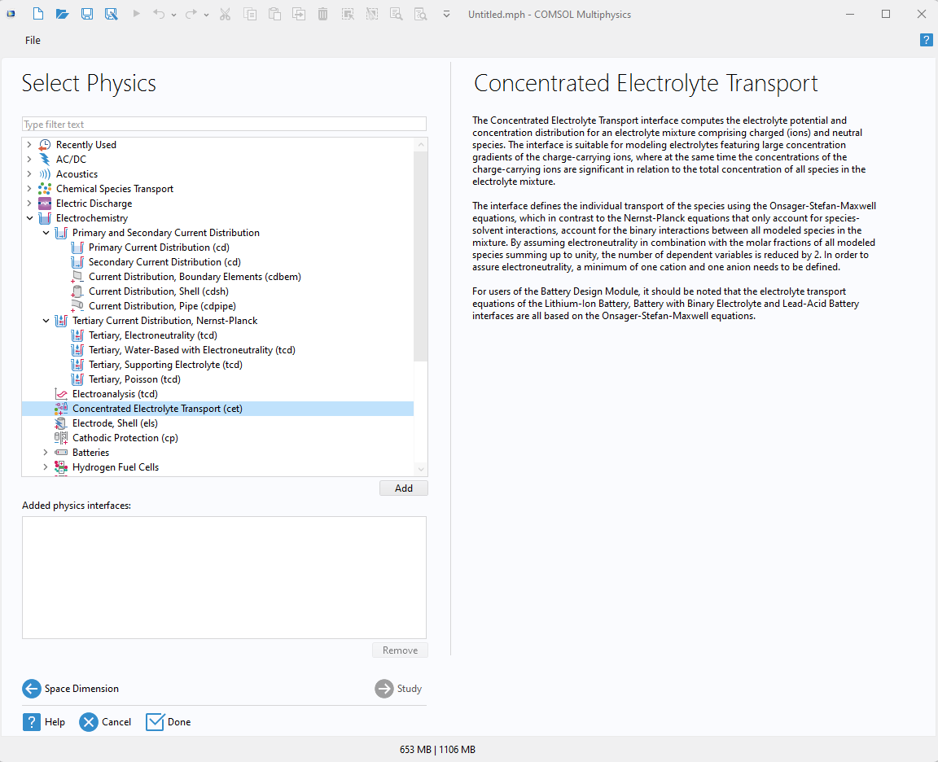Click the Cut scissors icon
The image size is (938, 762).
[225, 14]
